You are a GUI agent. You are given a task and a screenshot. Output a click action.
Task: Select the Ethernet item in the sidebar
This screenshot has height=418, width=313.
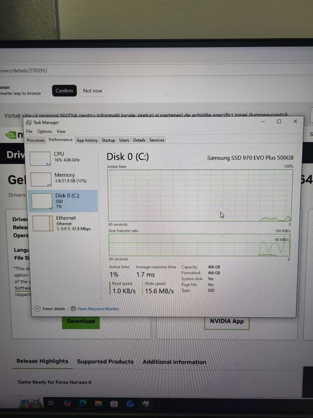coord(63,223)
